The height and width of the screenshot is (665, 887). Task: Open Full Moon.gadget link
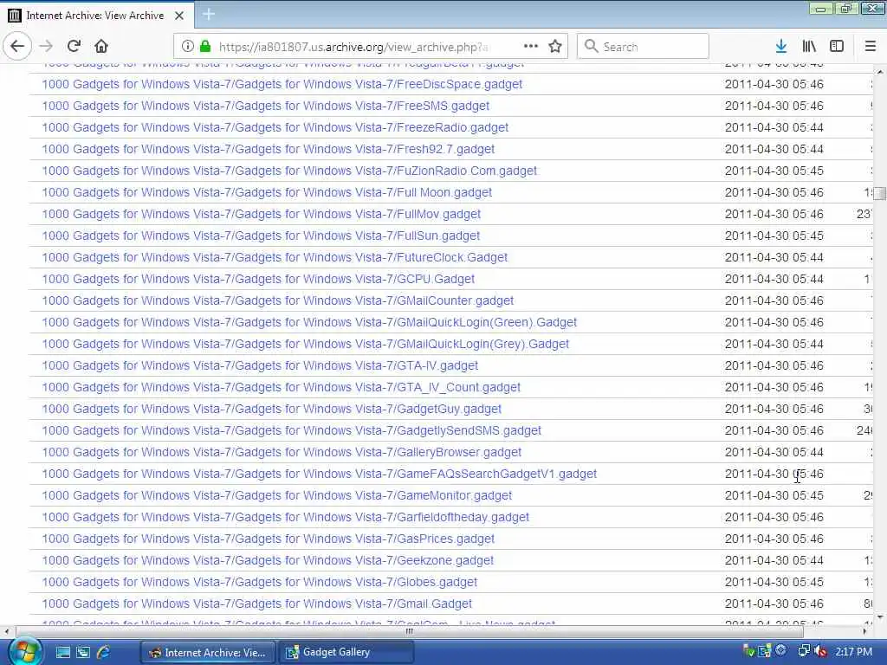(267, 192)
